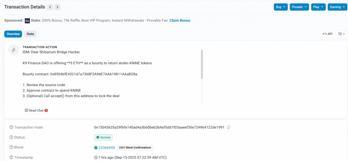The height and width of the screenshot is (161, 348).
Task: Open the Presale dropdown
Action: click(x=299, y=7)
